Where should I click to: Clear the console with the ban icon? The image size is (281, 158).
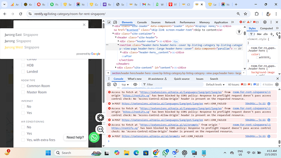coord(115,84)
